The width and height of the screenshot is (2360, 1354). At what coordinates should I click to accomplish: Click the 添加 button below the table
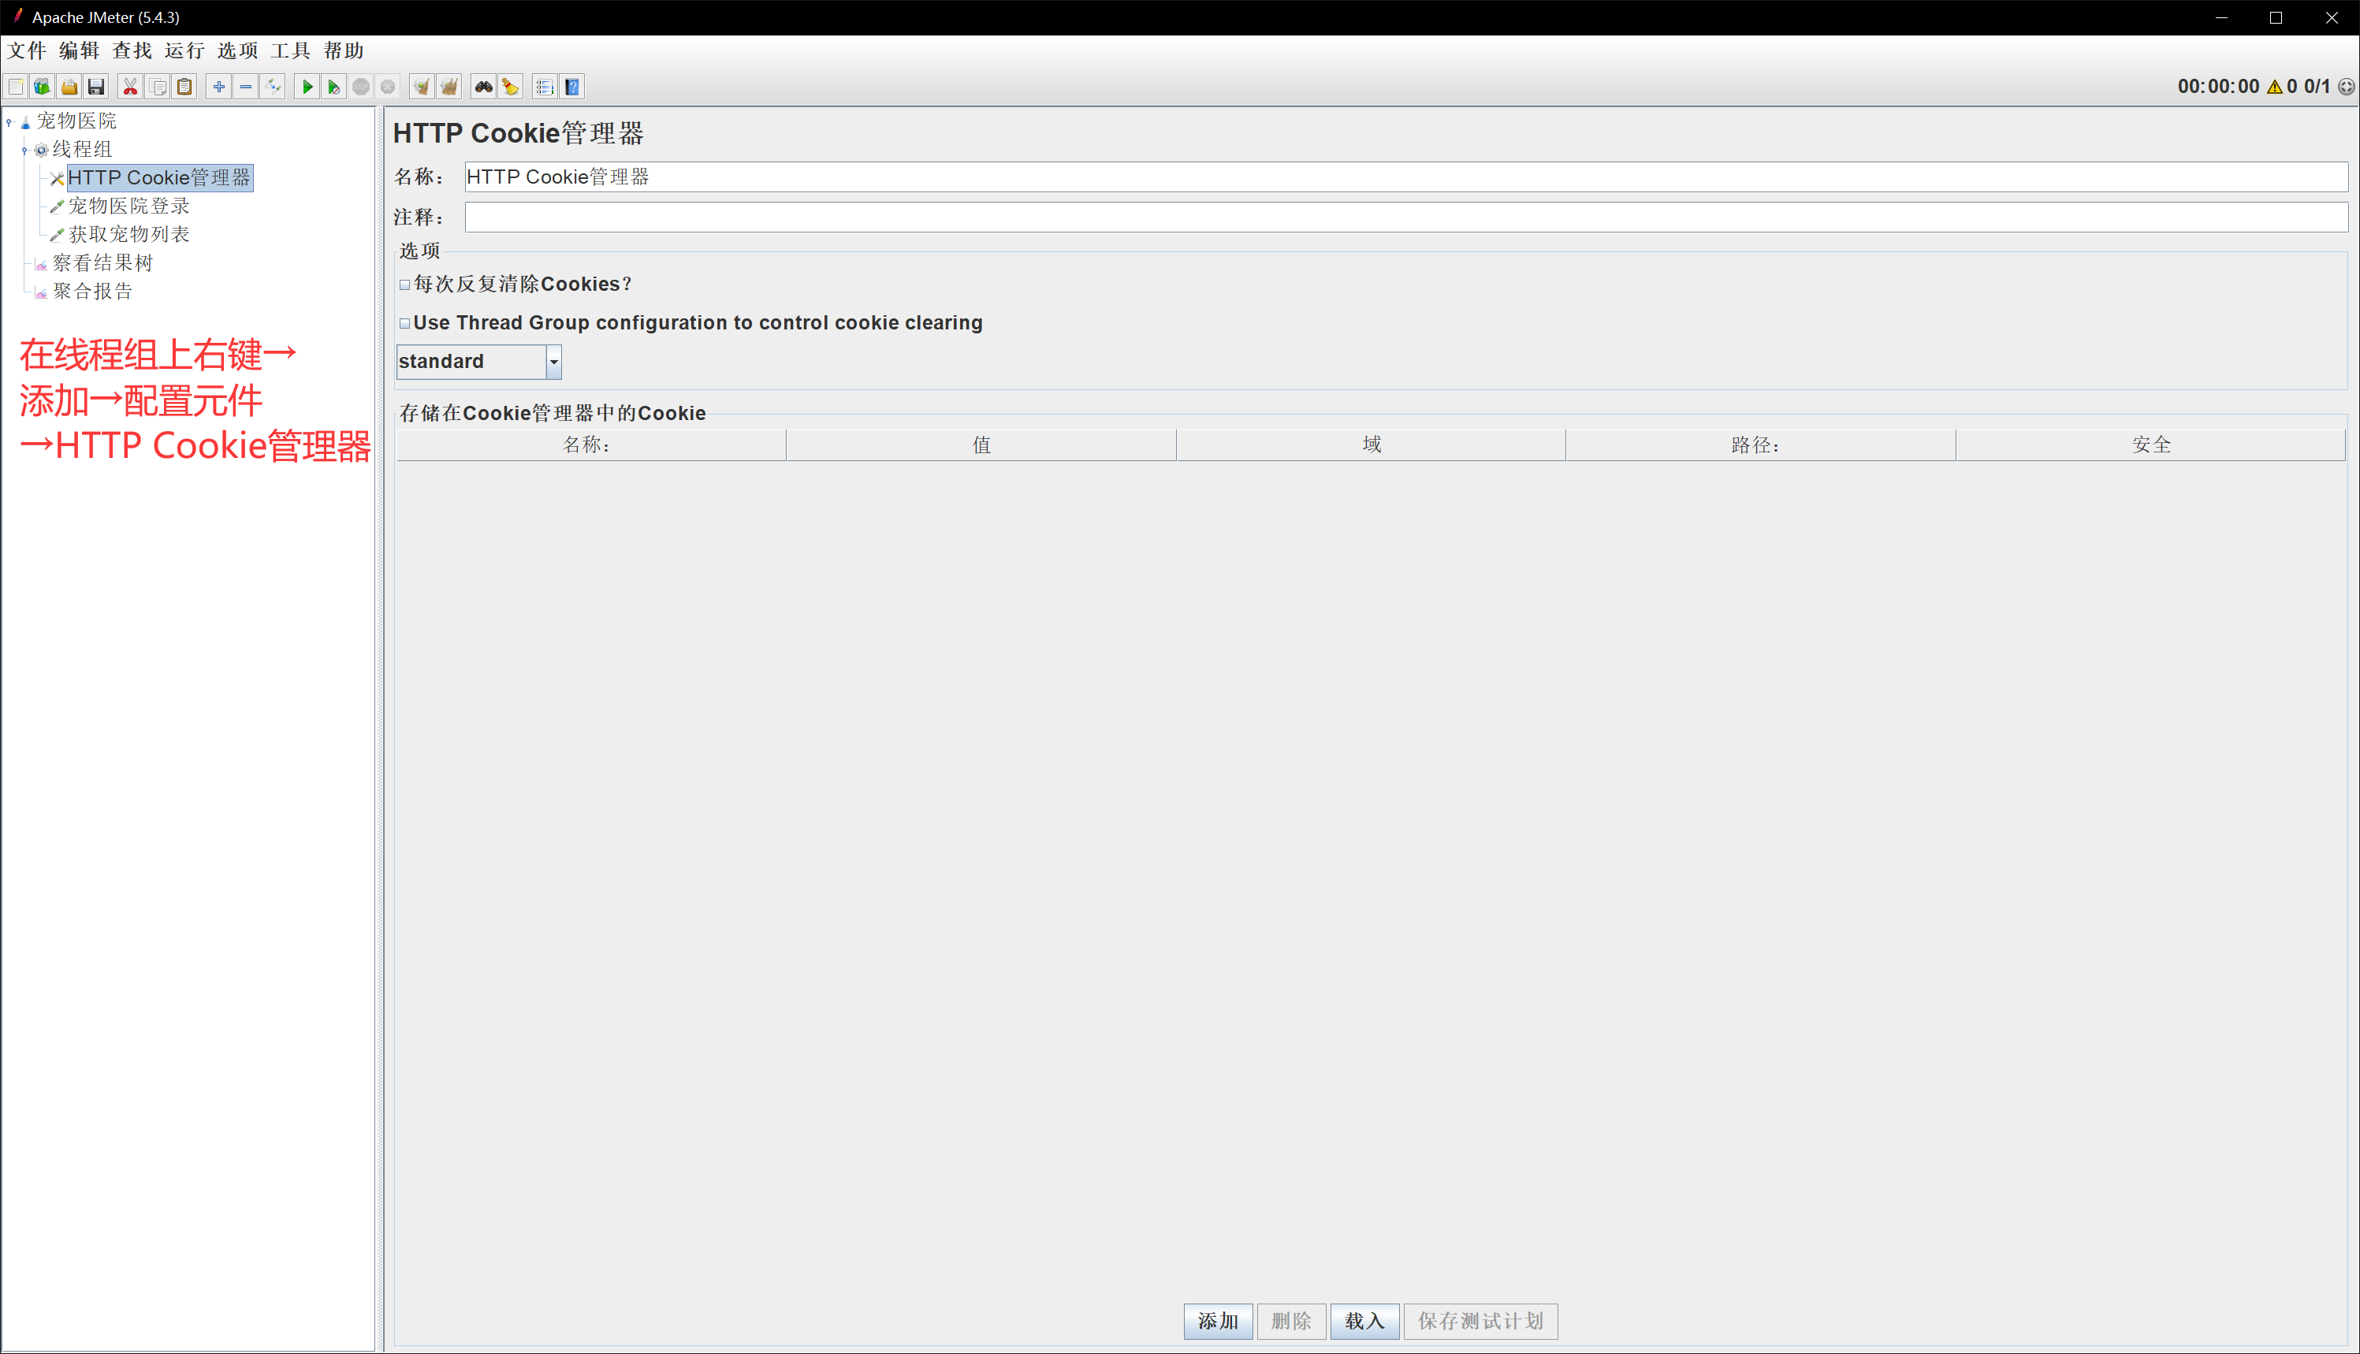click(x=1217, y=1321)
